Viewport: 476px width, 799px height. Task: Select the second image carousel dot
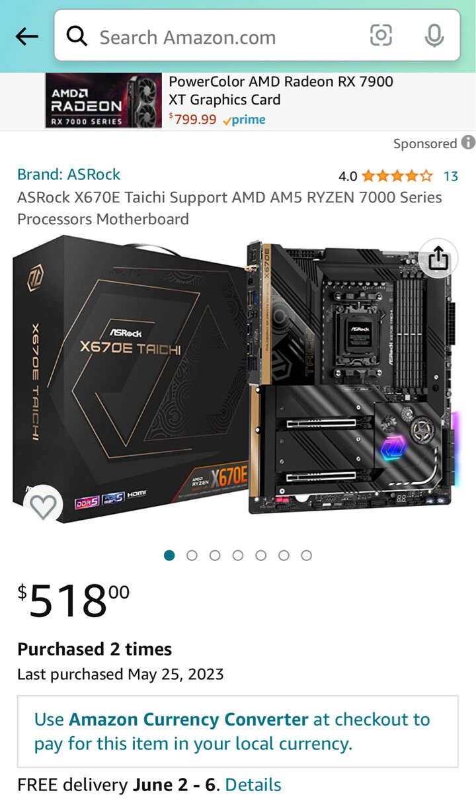point(192,556)
